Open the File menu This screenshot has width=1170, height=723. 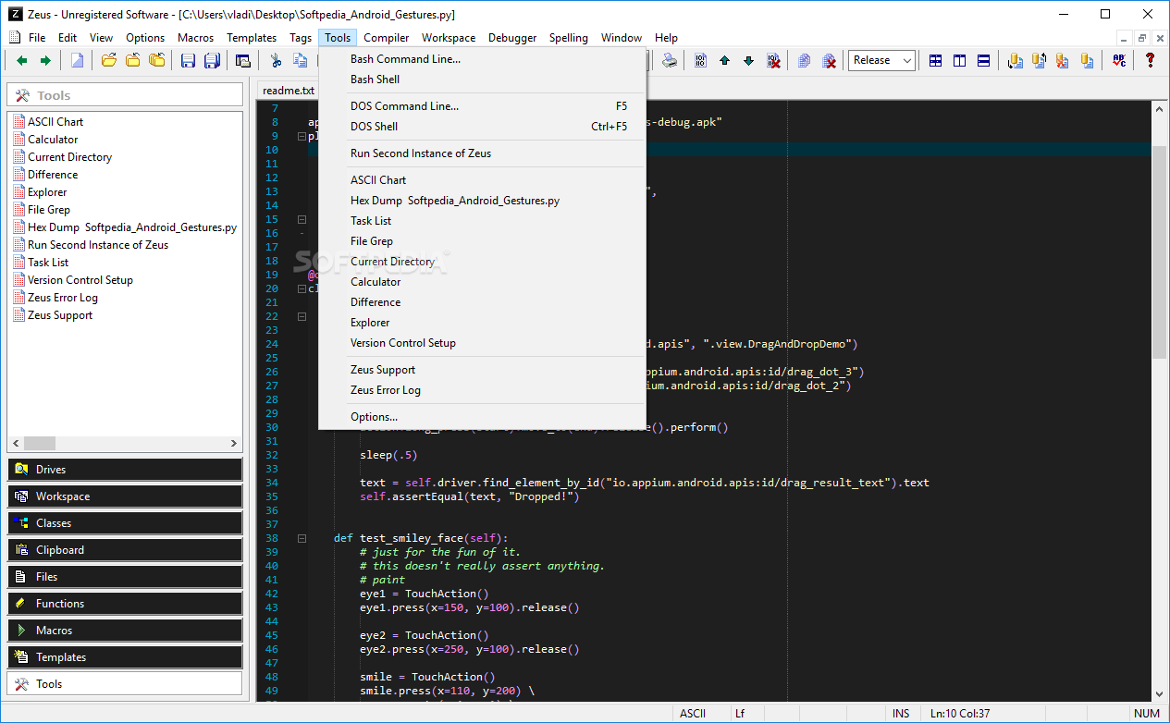(x=37, y=38)
